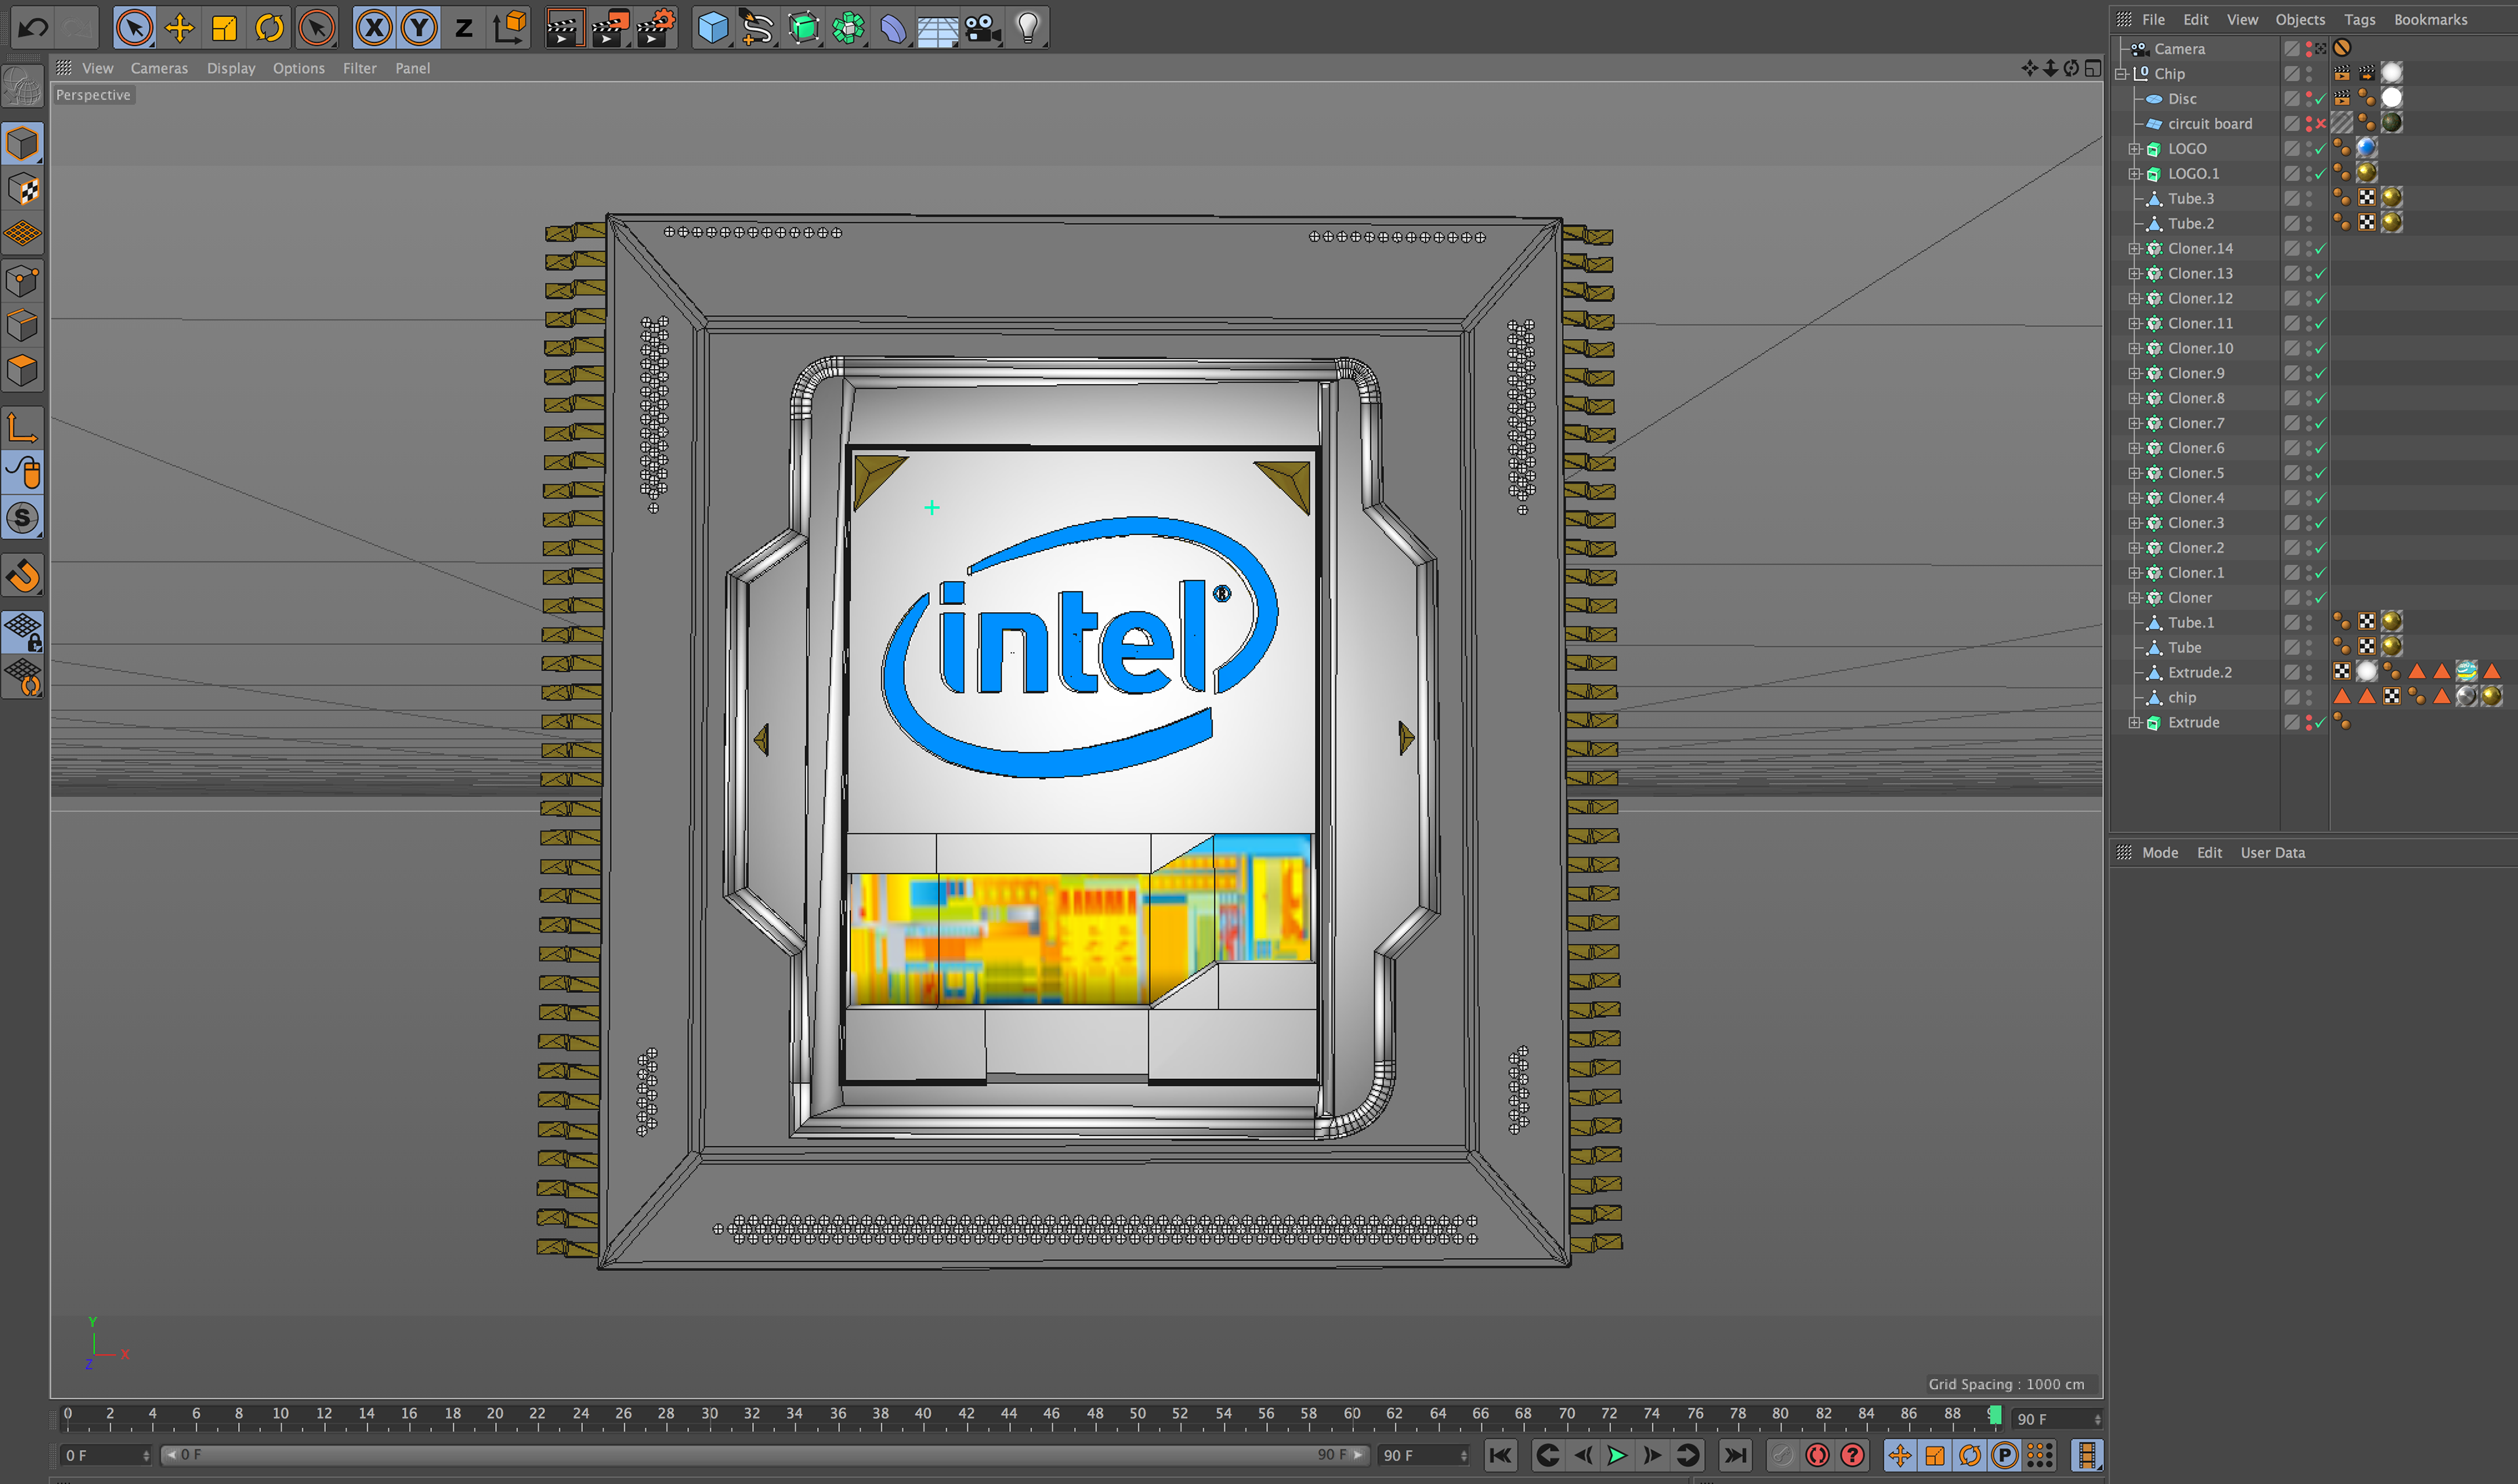The height and width of the screenshot is (1484, 2518).
Task: Select the Scale tool
Action: tap(224, 28)
